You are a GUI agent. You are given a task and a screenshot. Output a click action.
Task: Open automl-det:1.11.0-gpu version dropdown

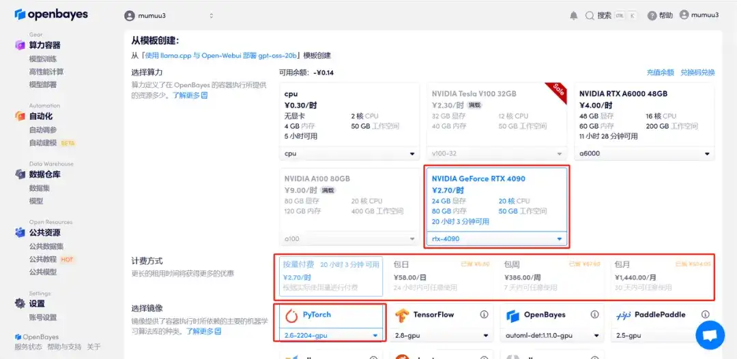click(x=552, y=336)
